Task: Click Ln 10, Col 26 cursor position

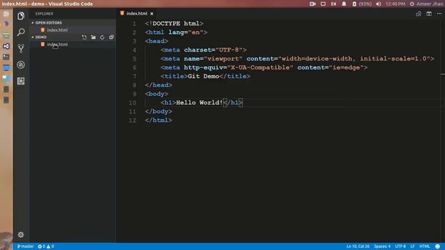Action: pos(358,247)
